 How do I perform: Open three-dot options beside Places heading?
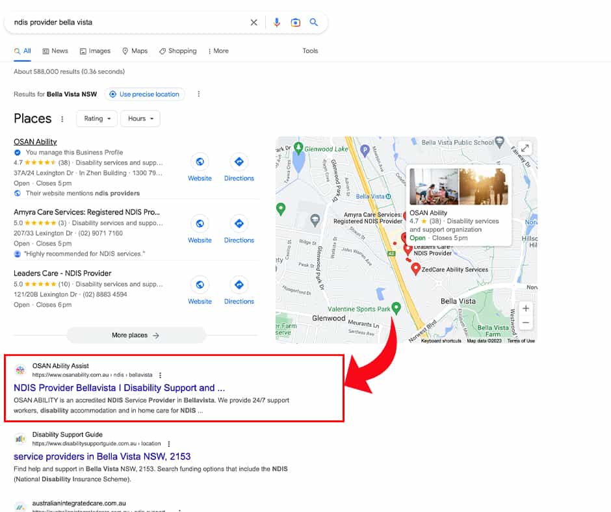tap(62, 119)
